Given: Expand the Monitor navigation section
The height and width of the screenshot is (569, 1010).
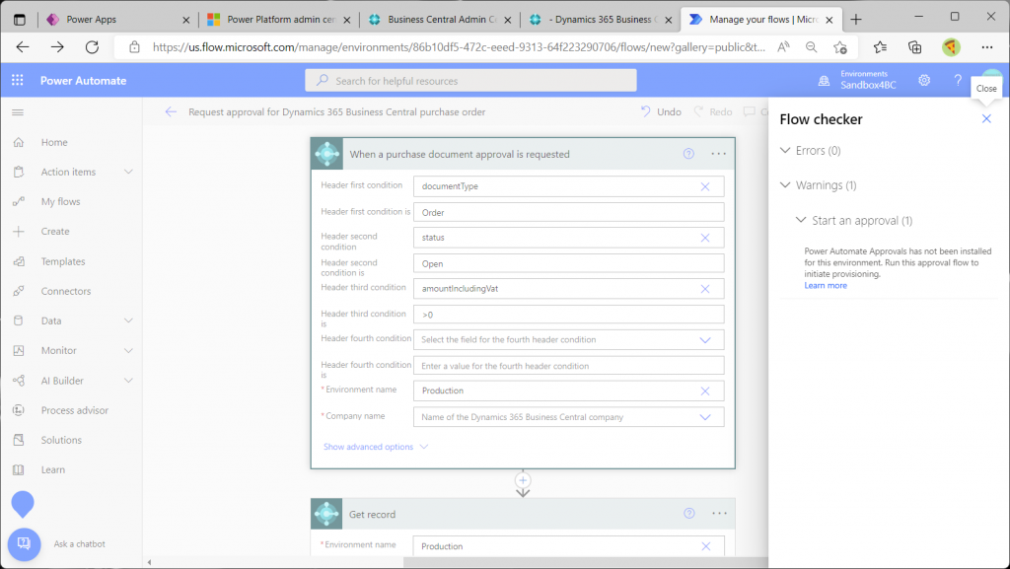Looking at the screenshot, I should [x=128, y=350].
